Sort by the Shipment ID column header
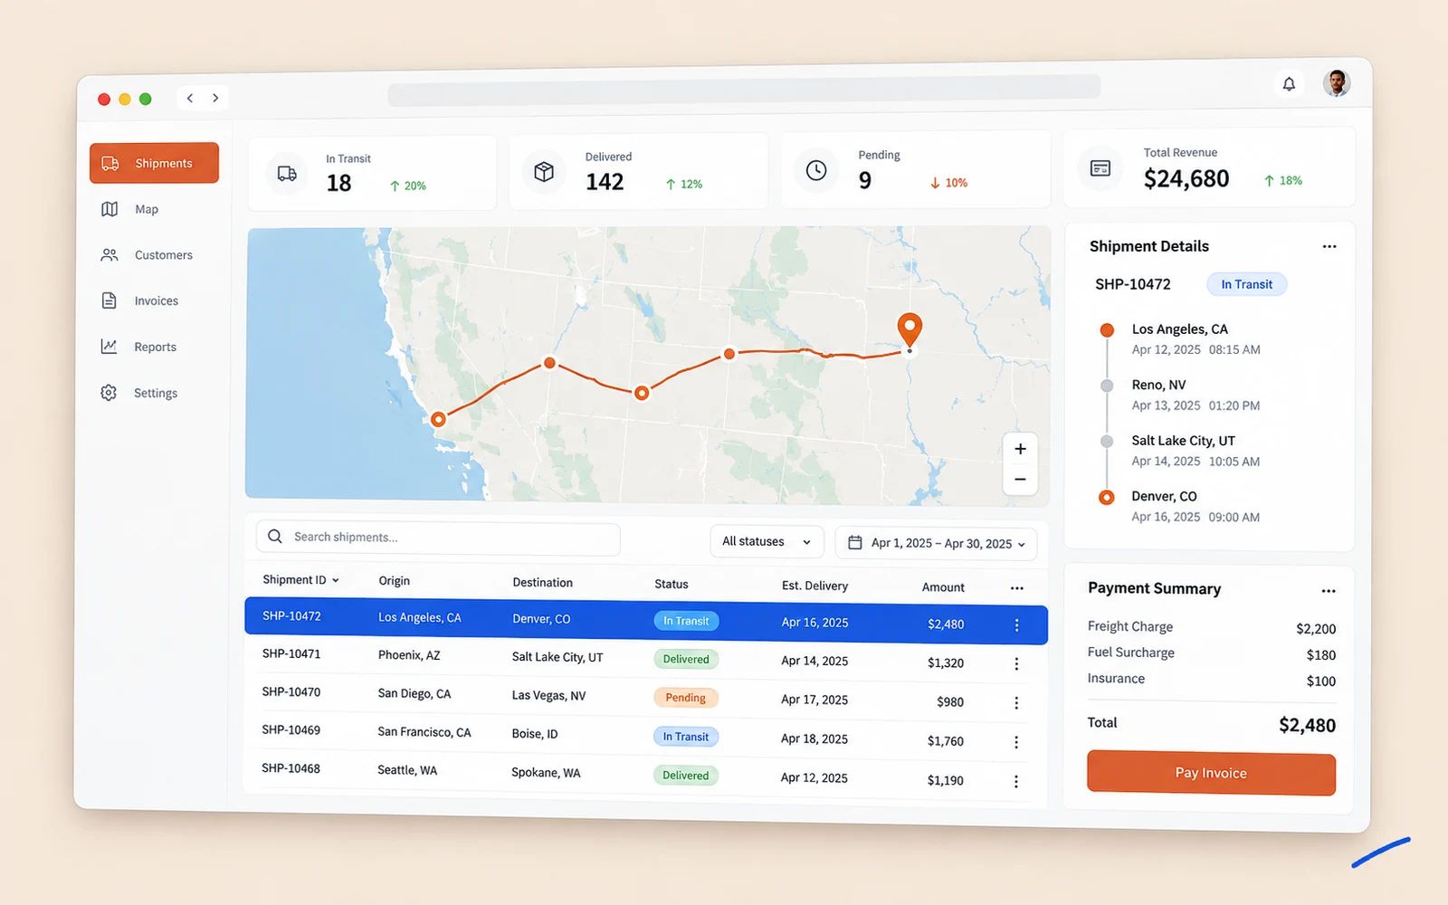Screen dimensions: 1448x905 pos(300,580)
